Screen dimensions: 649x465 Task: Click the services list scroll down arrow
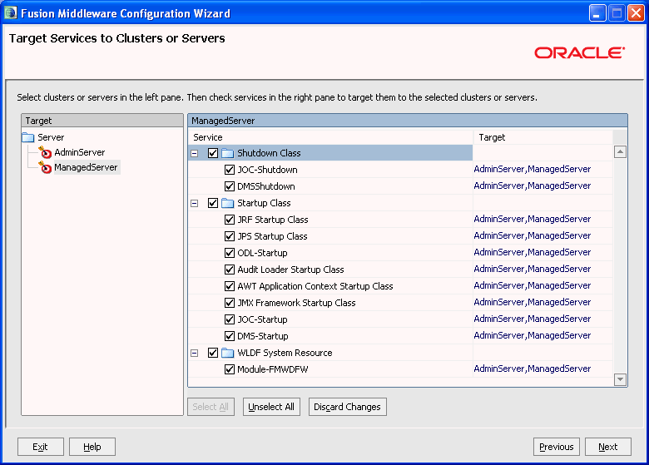pos(620,379)
